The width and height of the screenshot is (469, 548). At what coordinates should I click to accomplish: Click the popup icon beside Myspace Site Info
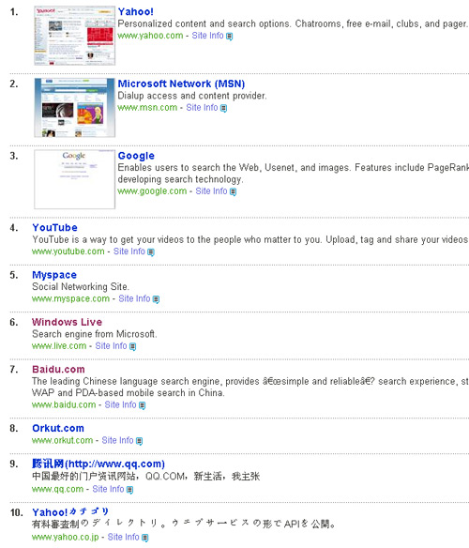(x=157, y=299)
